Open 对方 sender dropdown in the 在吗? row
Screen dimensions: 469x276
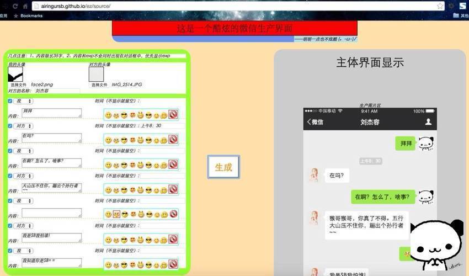[x=24, y=126]
